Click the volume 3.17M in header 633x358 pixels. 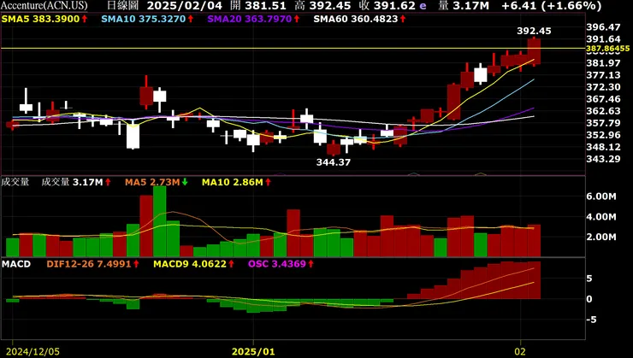pyautogui.click(x=470, y=6)
